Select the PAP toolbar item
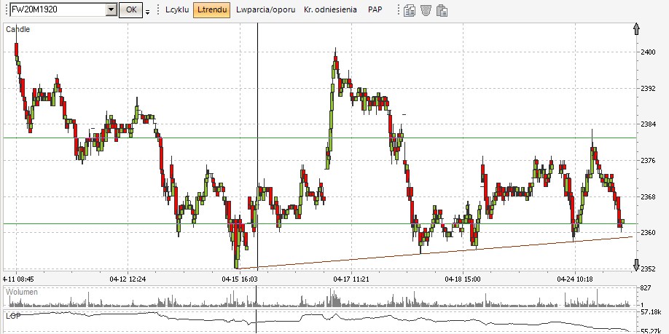This screenshot has width=669, height=334. point(375,10)
